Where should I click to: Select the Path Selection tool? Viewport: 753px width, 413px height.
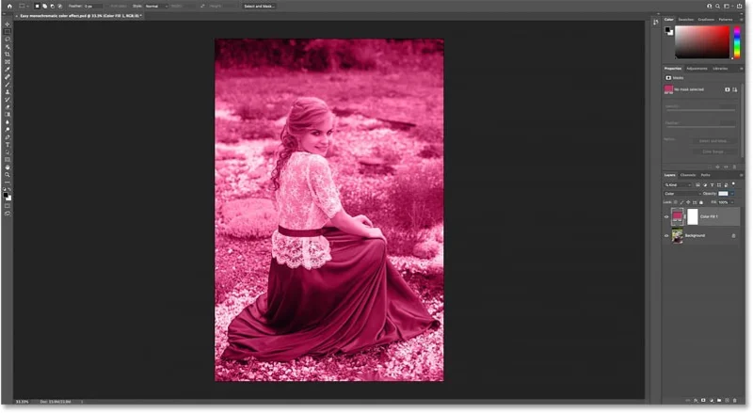click(8, 152)
